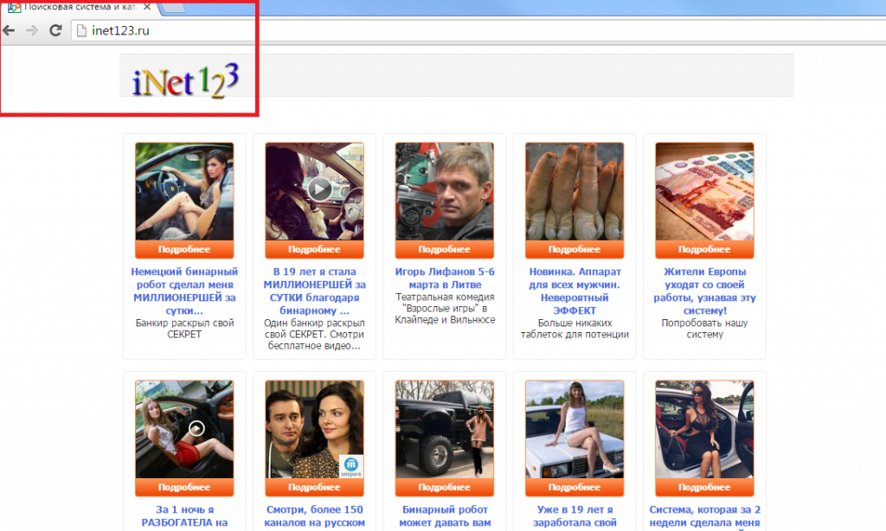This screenshot has width=886, height=531.
Task: Click Подробнее under Жители Европы banknotes image
Action: click(x=704, y=249)
